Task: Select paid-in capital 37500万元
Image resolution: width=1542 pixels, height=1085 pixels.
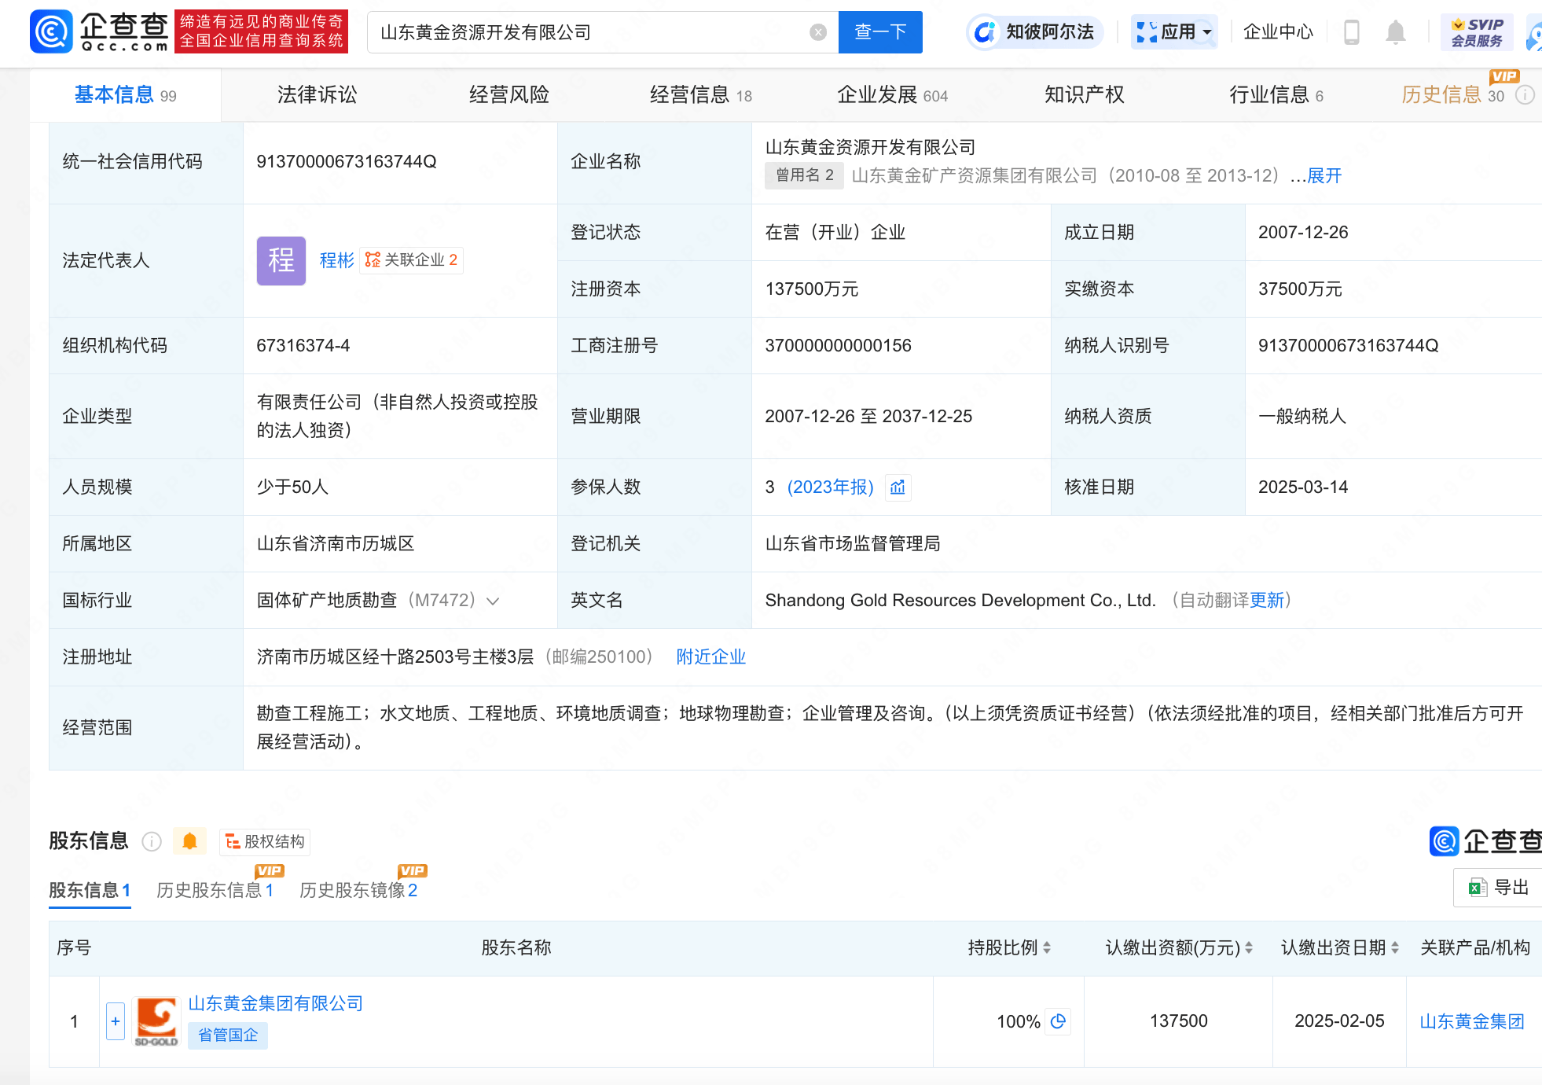Action: pyautogui.click(x=1301, y=289)
